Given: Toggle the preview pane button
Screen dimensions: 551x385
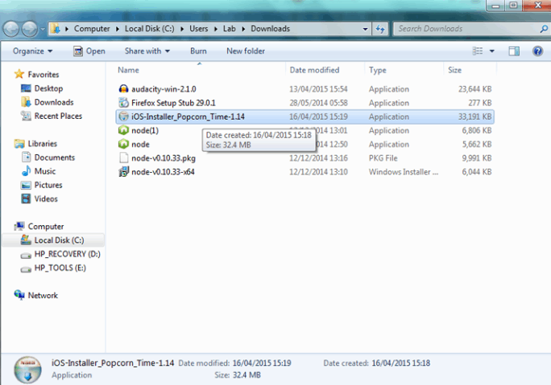Looking at the screenshot, I should click(x=514, y=51).
